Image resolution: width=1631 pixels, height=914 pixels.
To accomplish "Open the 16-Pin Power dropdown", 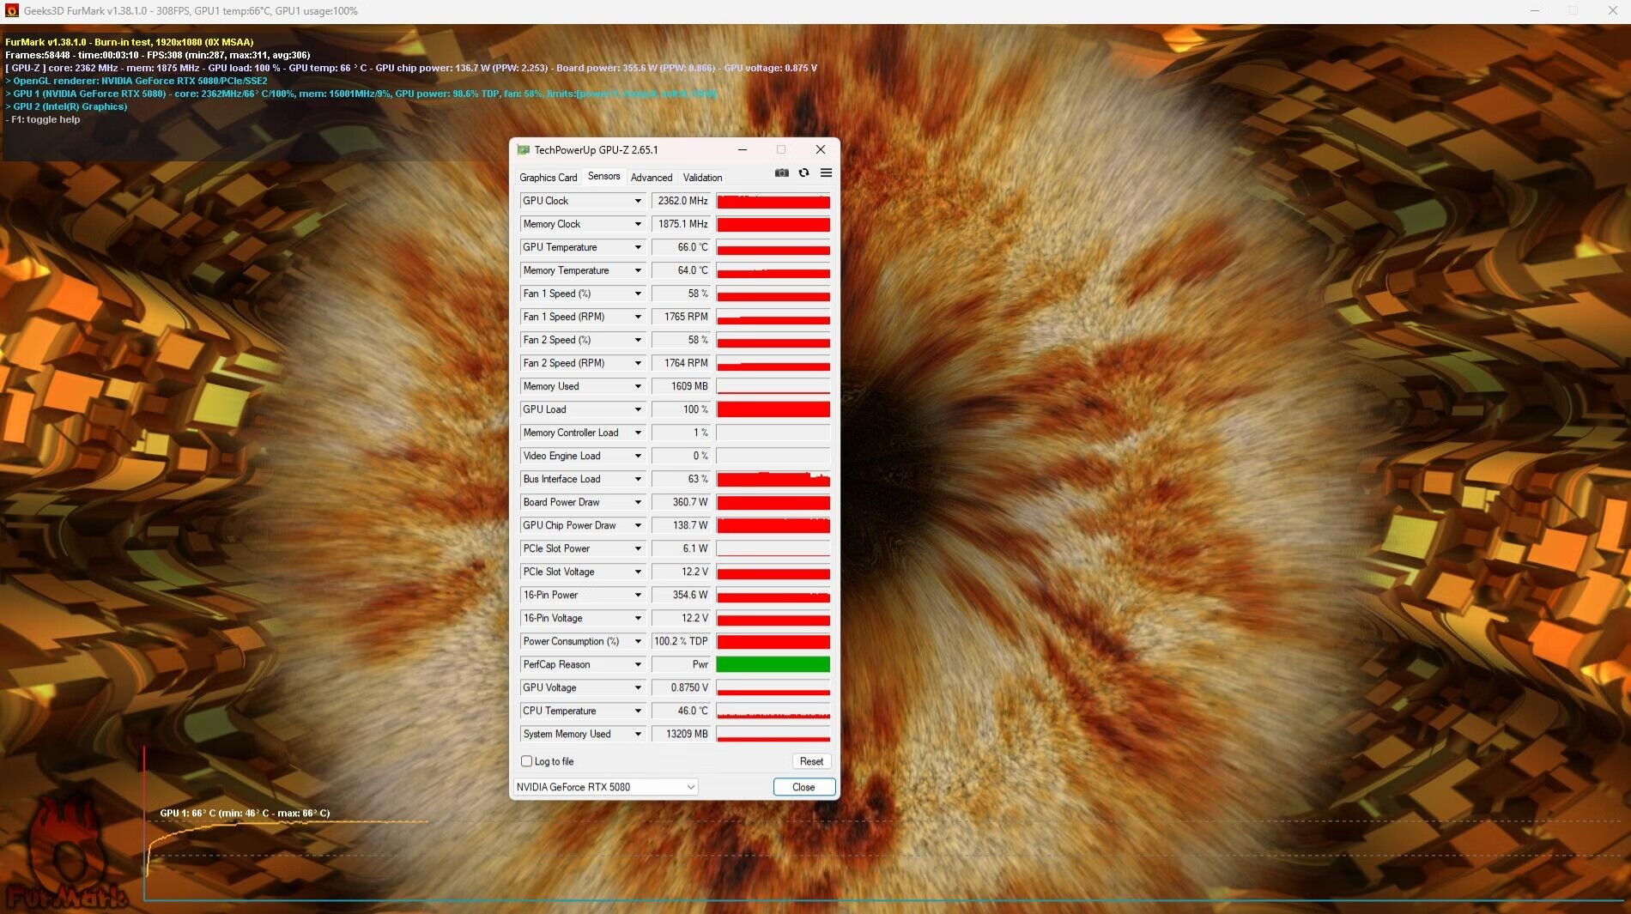I will [638, 595].
